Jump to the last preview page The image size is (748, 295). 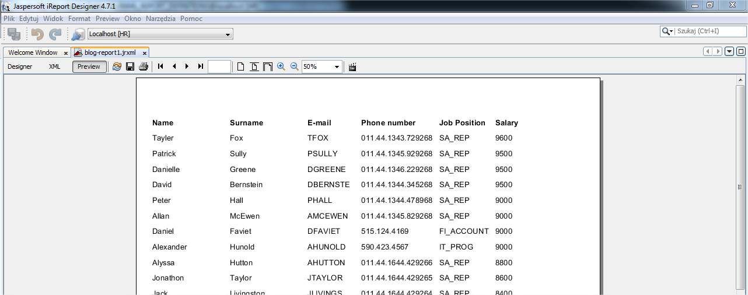[201, 66]
